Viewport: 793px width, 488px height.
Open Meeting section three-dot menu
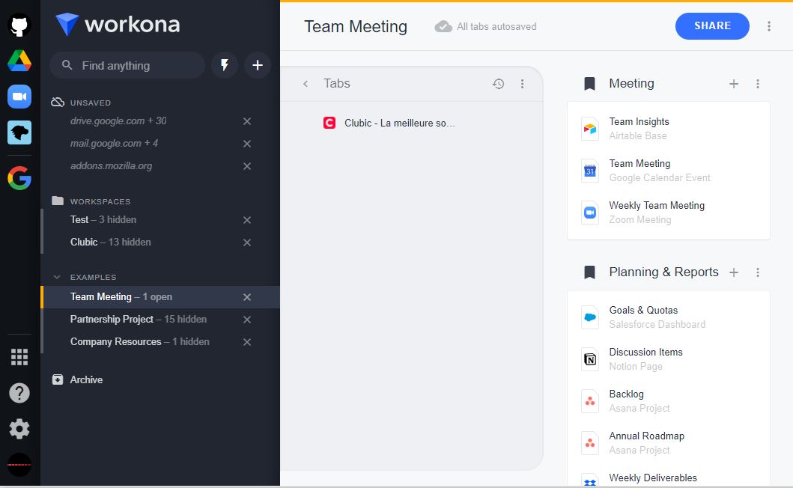tap(758, 83)
